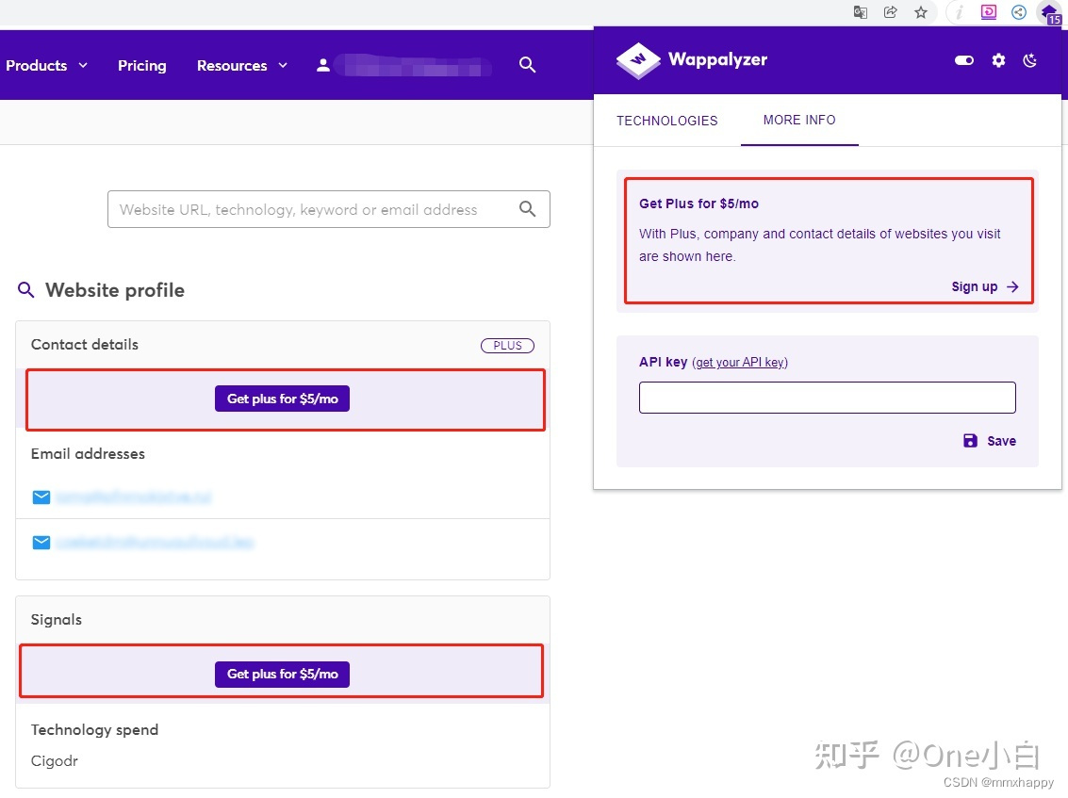Open the Wappalyzer settings gear

pos(998,60)
